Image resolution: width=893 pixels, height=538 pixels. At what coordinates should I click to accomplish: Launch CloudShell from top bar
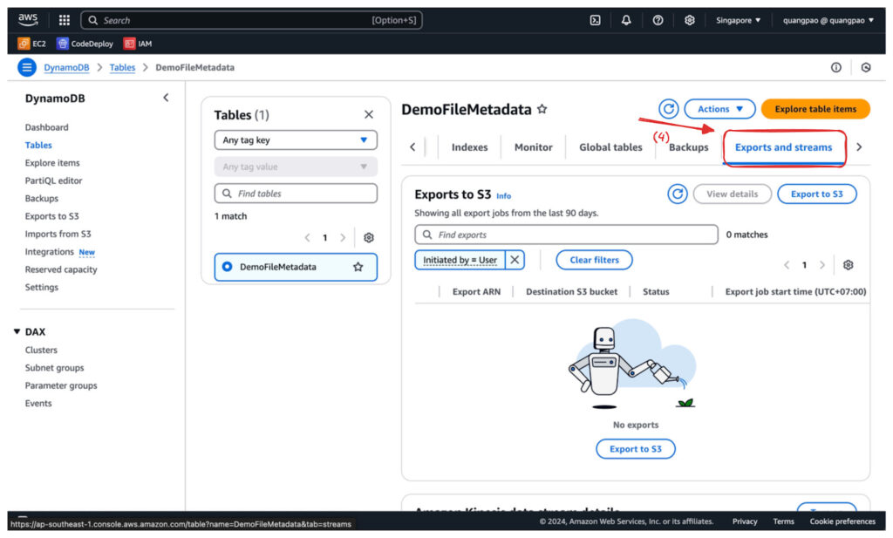point(595,20)
